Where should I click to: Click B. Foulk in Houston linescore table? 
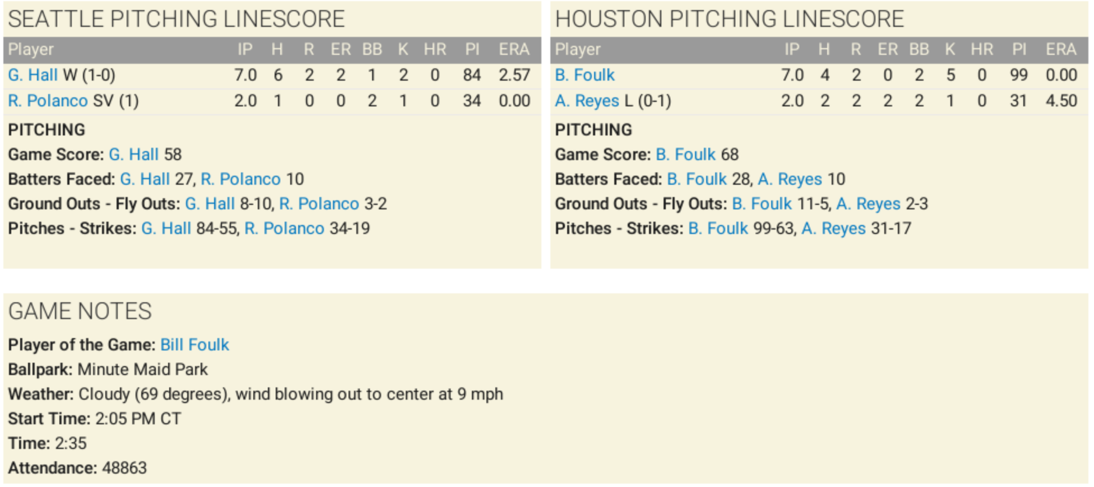585,75
